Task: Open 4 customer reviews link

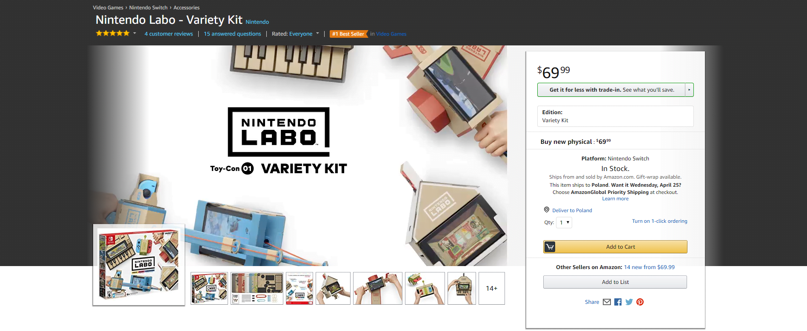Action: [x=168, y=34]
